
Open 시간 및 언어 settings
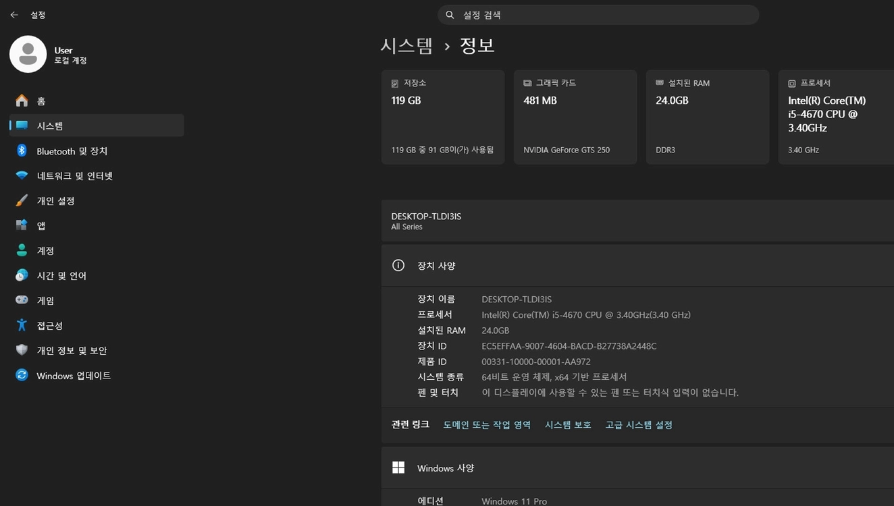(x=97, y=275)
